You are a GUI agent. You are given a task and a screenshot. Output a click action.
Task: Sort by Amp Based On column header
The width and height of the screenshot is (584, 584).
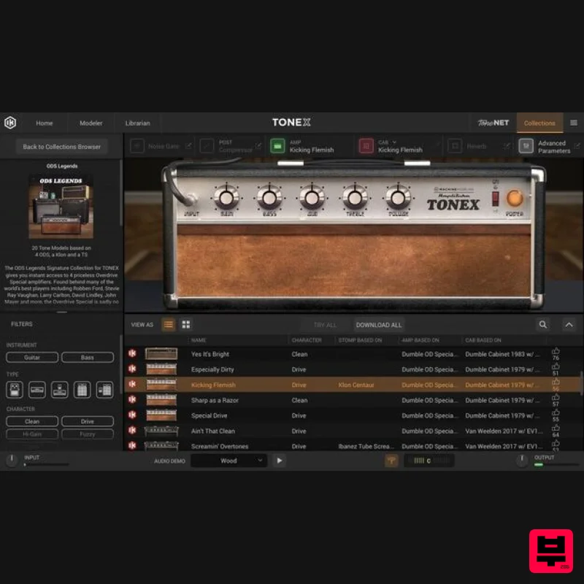coord(420,340)
